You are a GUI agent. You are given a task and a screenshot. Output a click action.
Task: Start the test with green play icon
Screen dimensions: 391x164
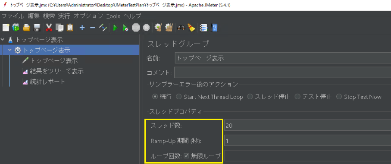pos(115,28)
